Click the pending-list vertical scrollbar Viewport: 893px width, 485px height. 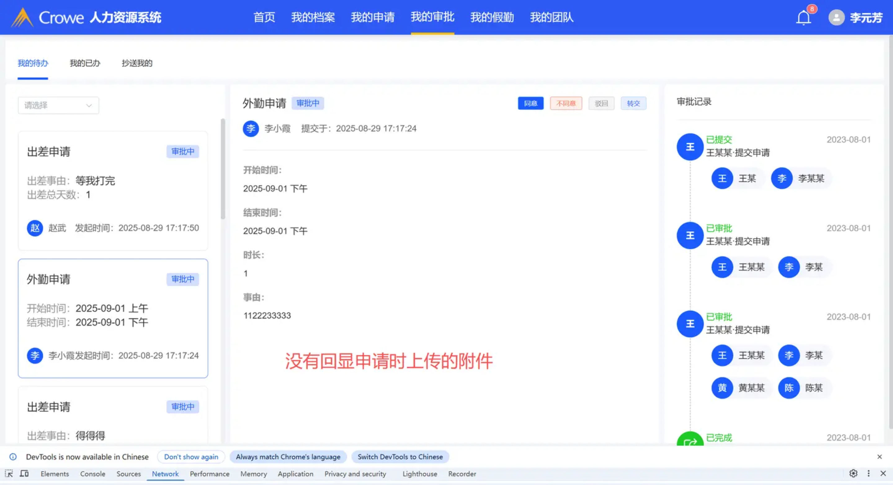pyautogui.click(x=223, y=169)
